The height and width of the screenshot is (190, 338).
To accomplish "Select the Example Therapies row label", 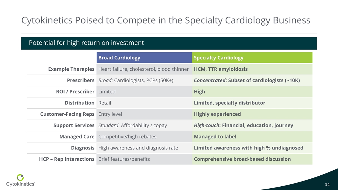I will (71, 69).
